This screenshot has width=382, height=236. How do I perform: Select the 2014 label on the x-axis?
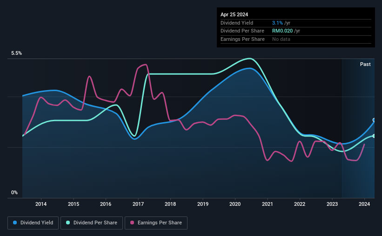[x=41, y=204]
